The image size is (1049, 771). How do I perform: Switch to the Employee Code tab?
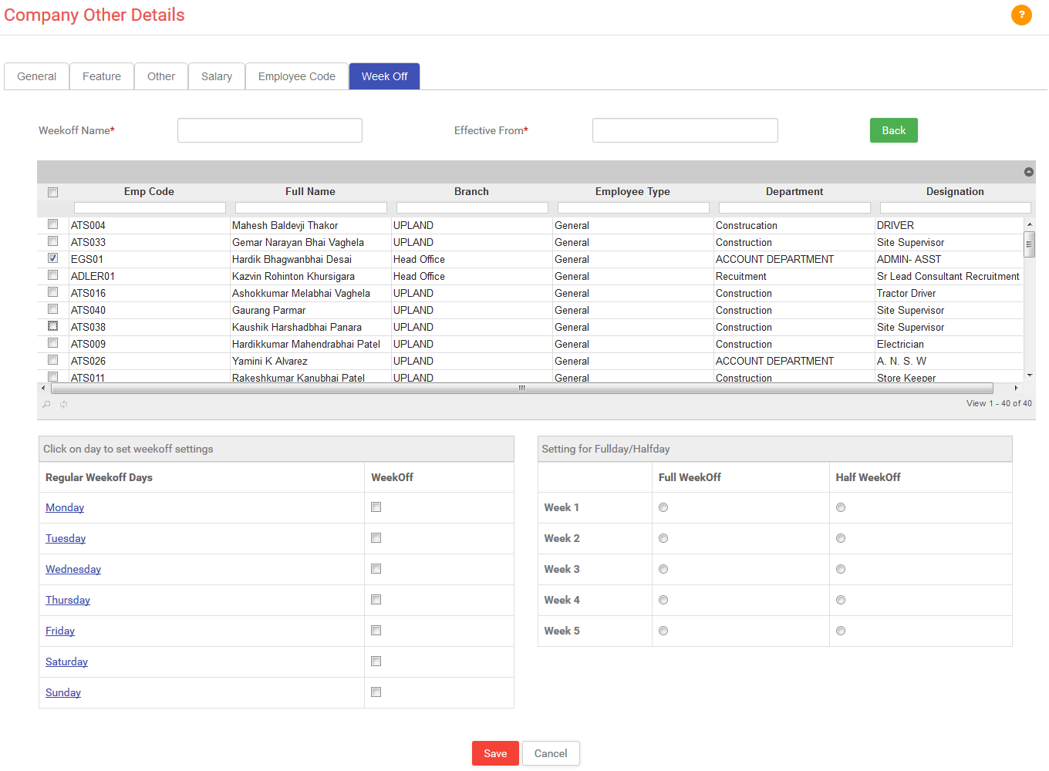coord(297,76)
